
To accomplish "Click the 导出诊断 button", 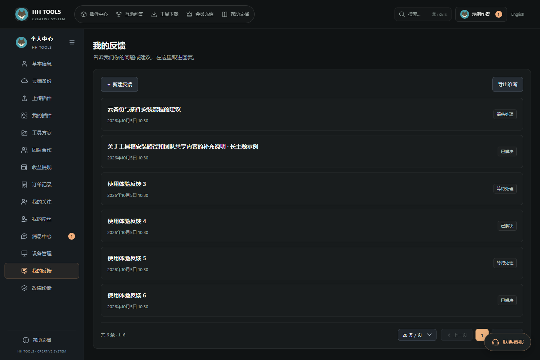I will pos(507,84).
